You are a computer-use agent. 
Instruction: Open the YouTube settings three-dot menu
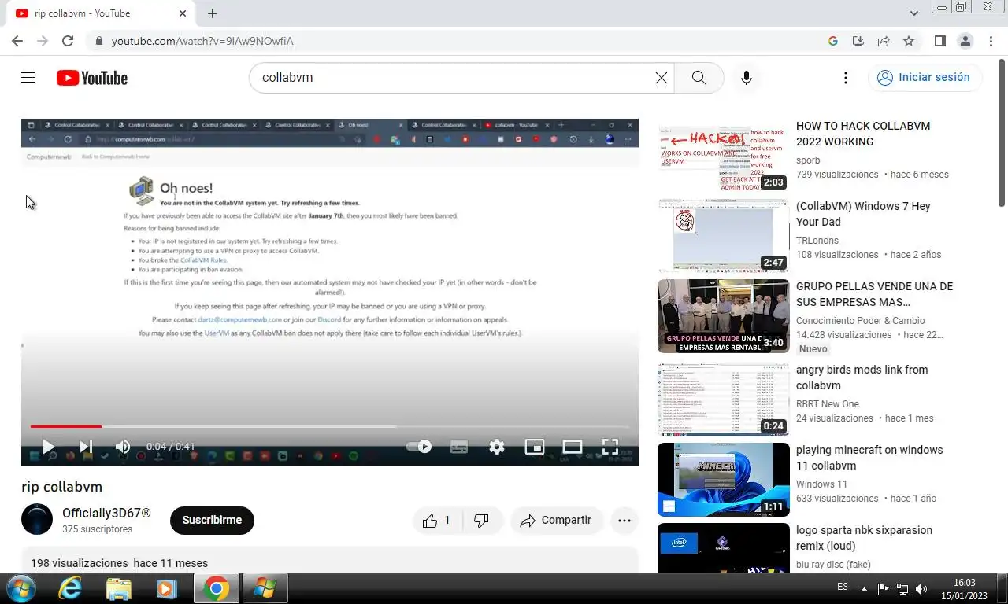coord(846,78)
